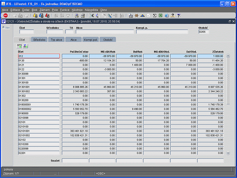Toggle the Nav radio button
Viewport: 237px width, 178px height.
tap(4, 28)
